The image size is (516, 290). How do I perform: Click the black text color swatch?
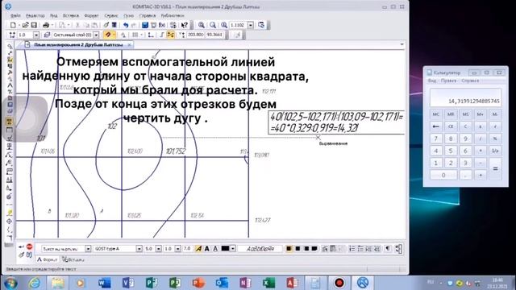(x=225, y=249)
